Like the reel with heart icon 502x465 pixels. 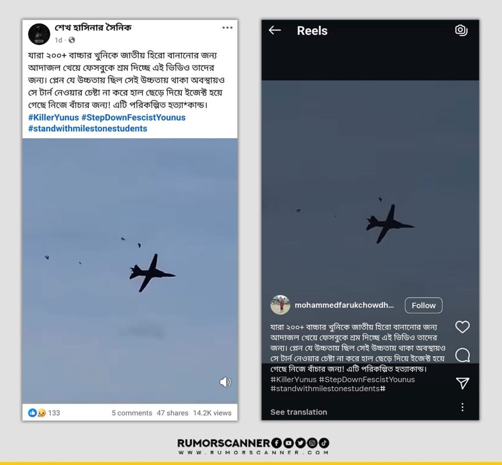point(462,327)
